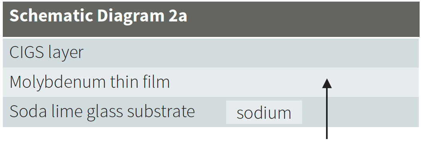Select the CIGS layer text
The image size is (422, 143).
point(47,52)
